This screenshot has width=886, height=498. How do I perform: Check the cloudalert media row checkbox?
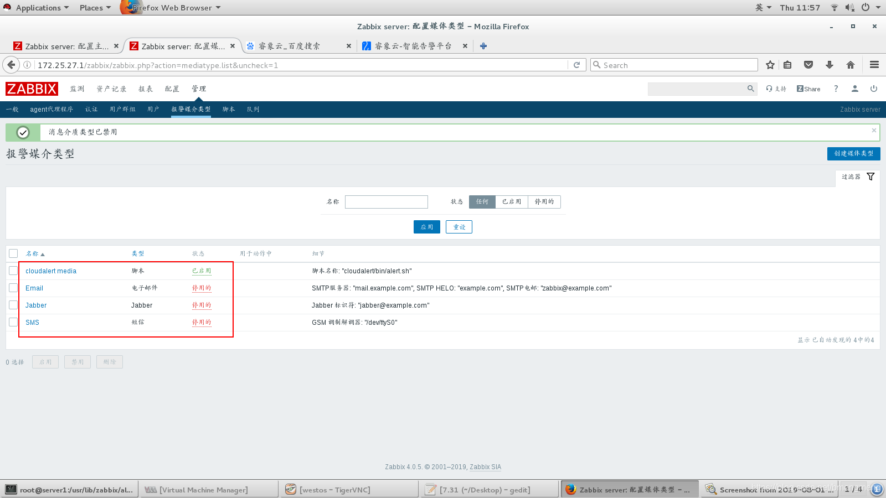point(13,271)
